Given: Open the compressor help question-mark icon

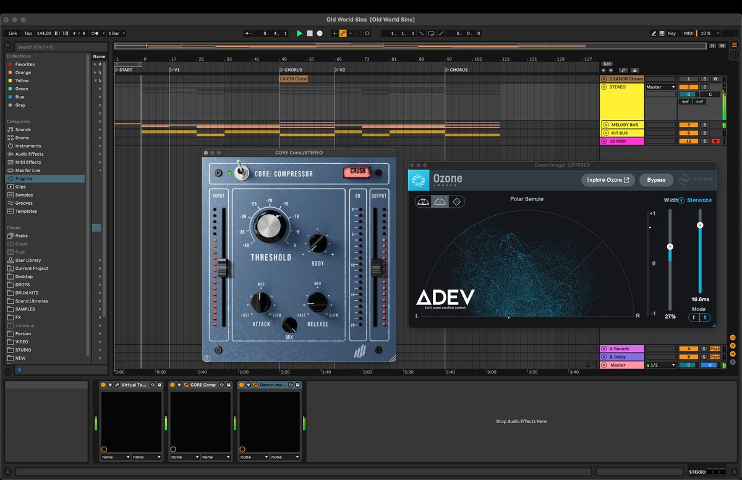Looking at the screenshot, I should pyautogui.click(x=207, y=358).
